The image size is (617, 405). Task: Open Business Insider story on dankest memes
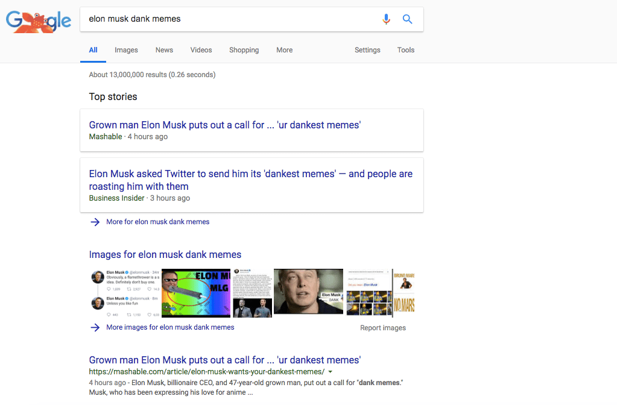click(251, 180)
